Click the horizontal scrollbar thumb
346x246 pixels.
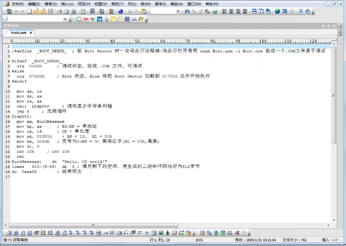coord(93,225)
